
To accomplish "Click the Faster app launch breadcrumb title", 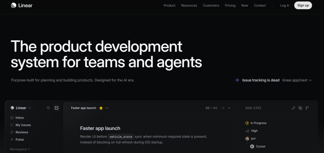I will (x=84, y=108).
